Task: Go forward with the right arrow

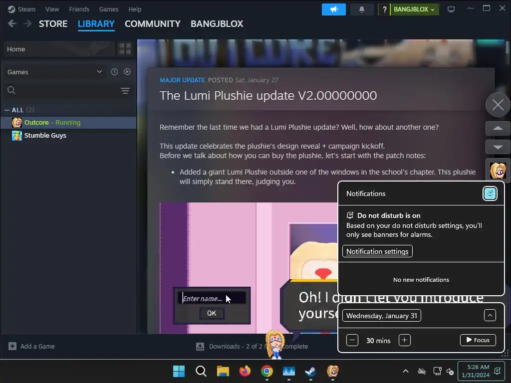Action: [28, 24]
